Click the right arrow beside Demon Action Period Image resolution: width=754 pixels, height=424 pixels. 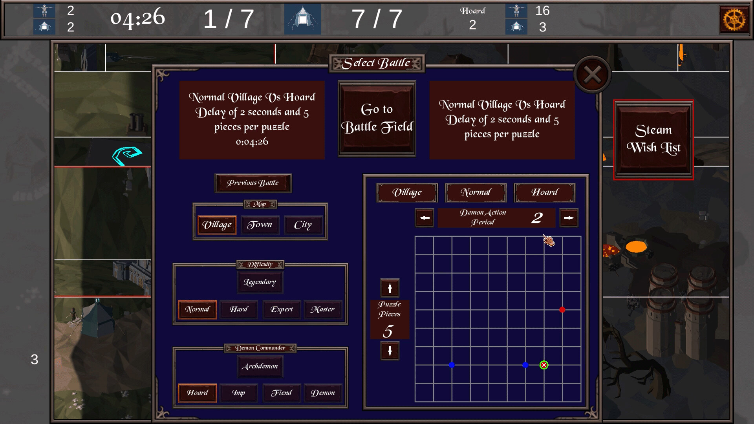[568, 217]
